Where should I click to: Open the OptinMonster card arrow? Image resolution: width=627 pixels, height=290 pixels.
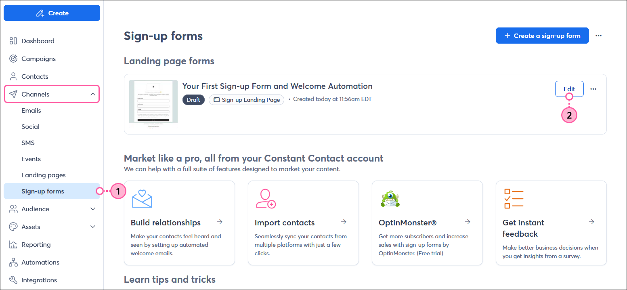468,222
